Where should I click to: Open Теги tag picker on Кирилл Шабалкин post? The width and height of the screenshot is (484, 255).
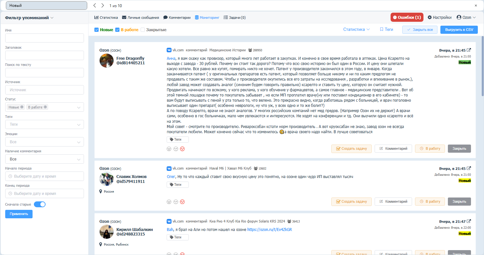pos(178,237)
